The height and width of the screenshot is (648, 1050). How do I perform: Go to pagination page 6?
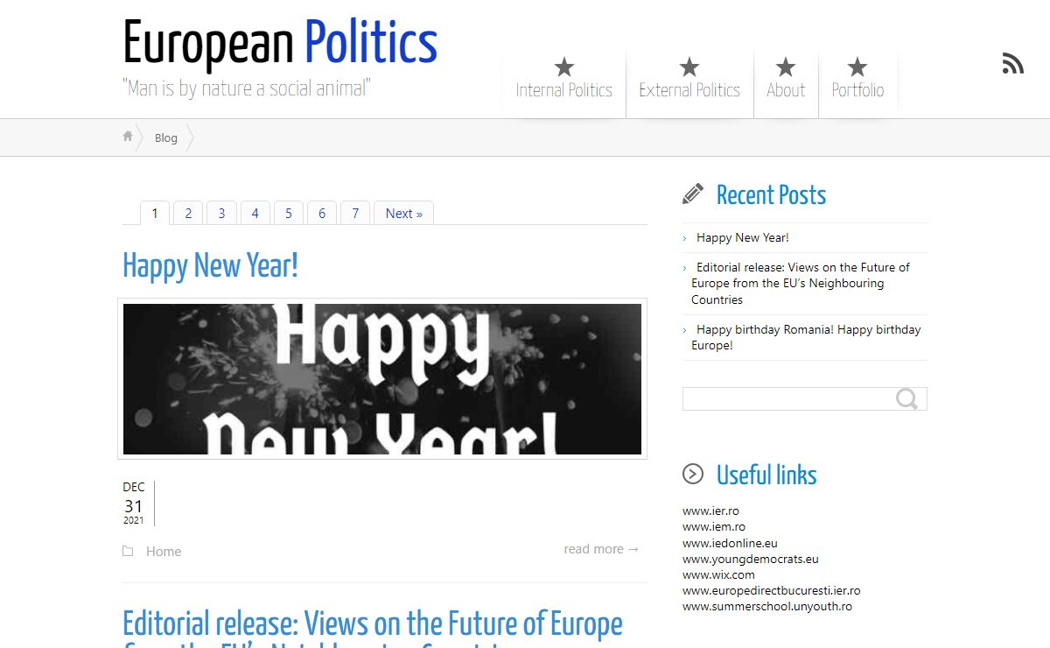click(322, 214)
